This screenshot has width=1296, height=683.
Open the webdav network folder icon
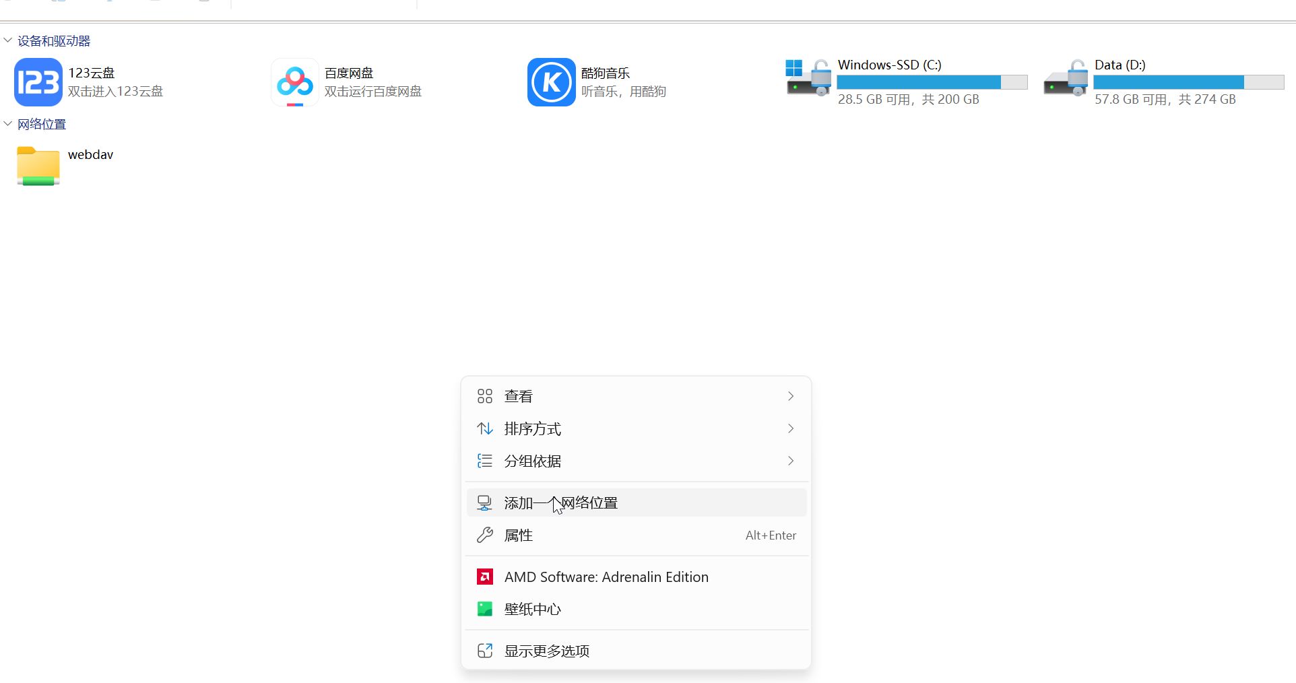(38, 166)
